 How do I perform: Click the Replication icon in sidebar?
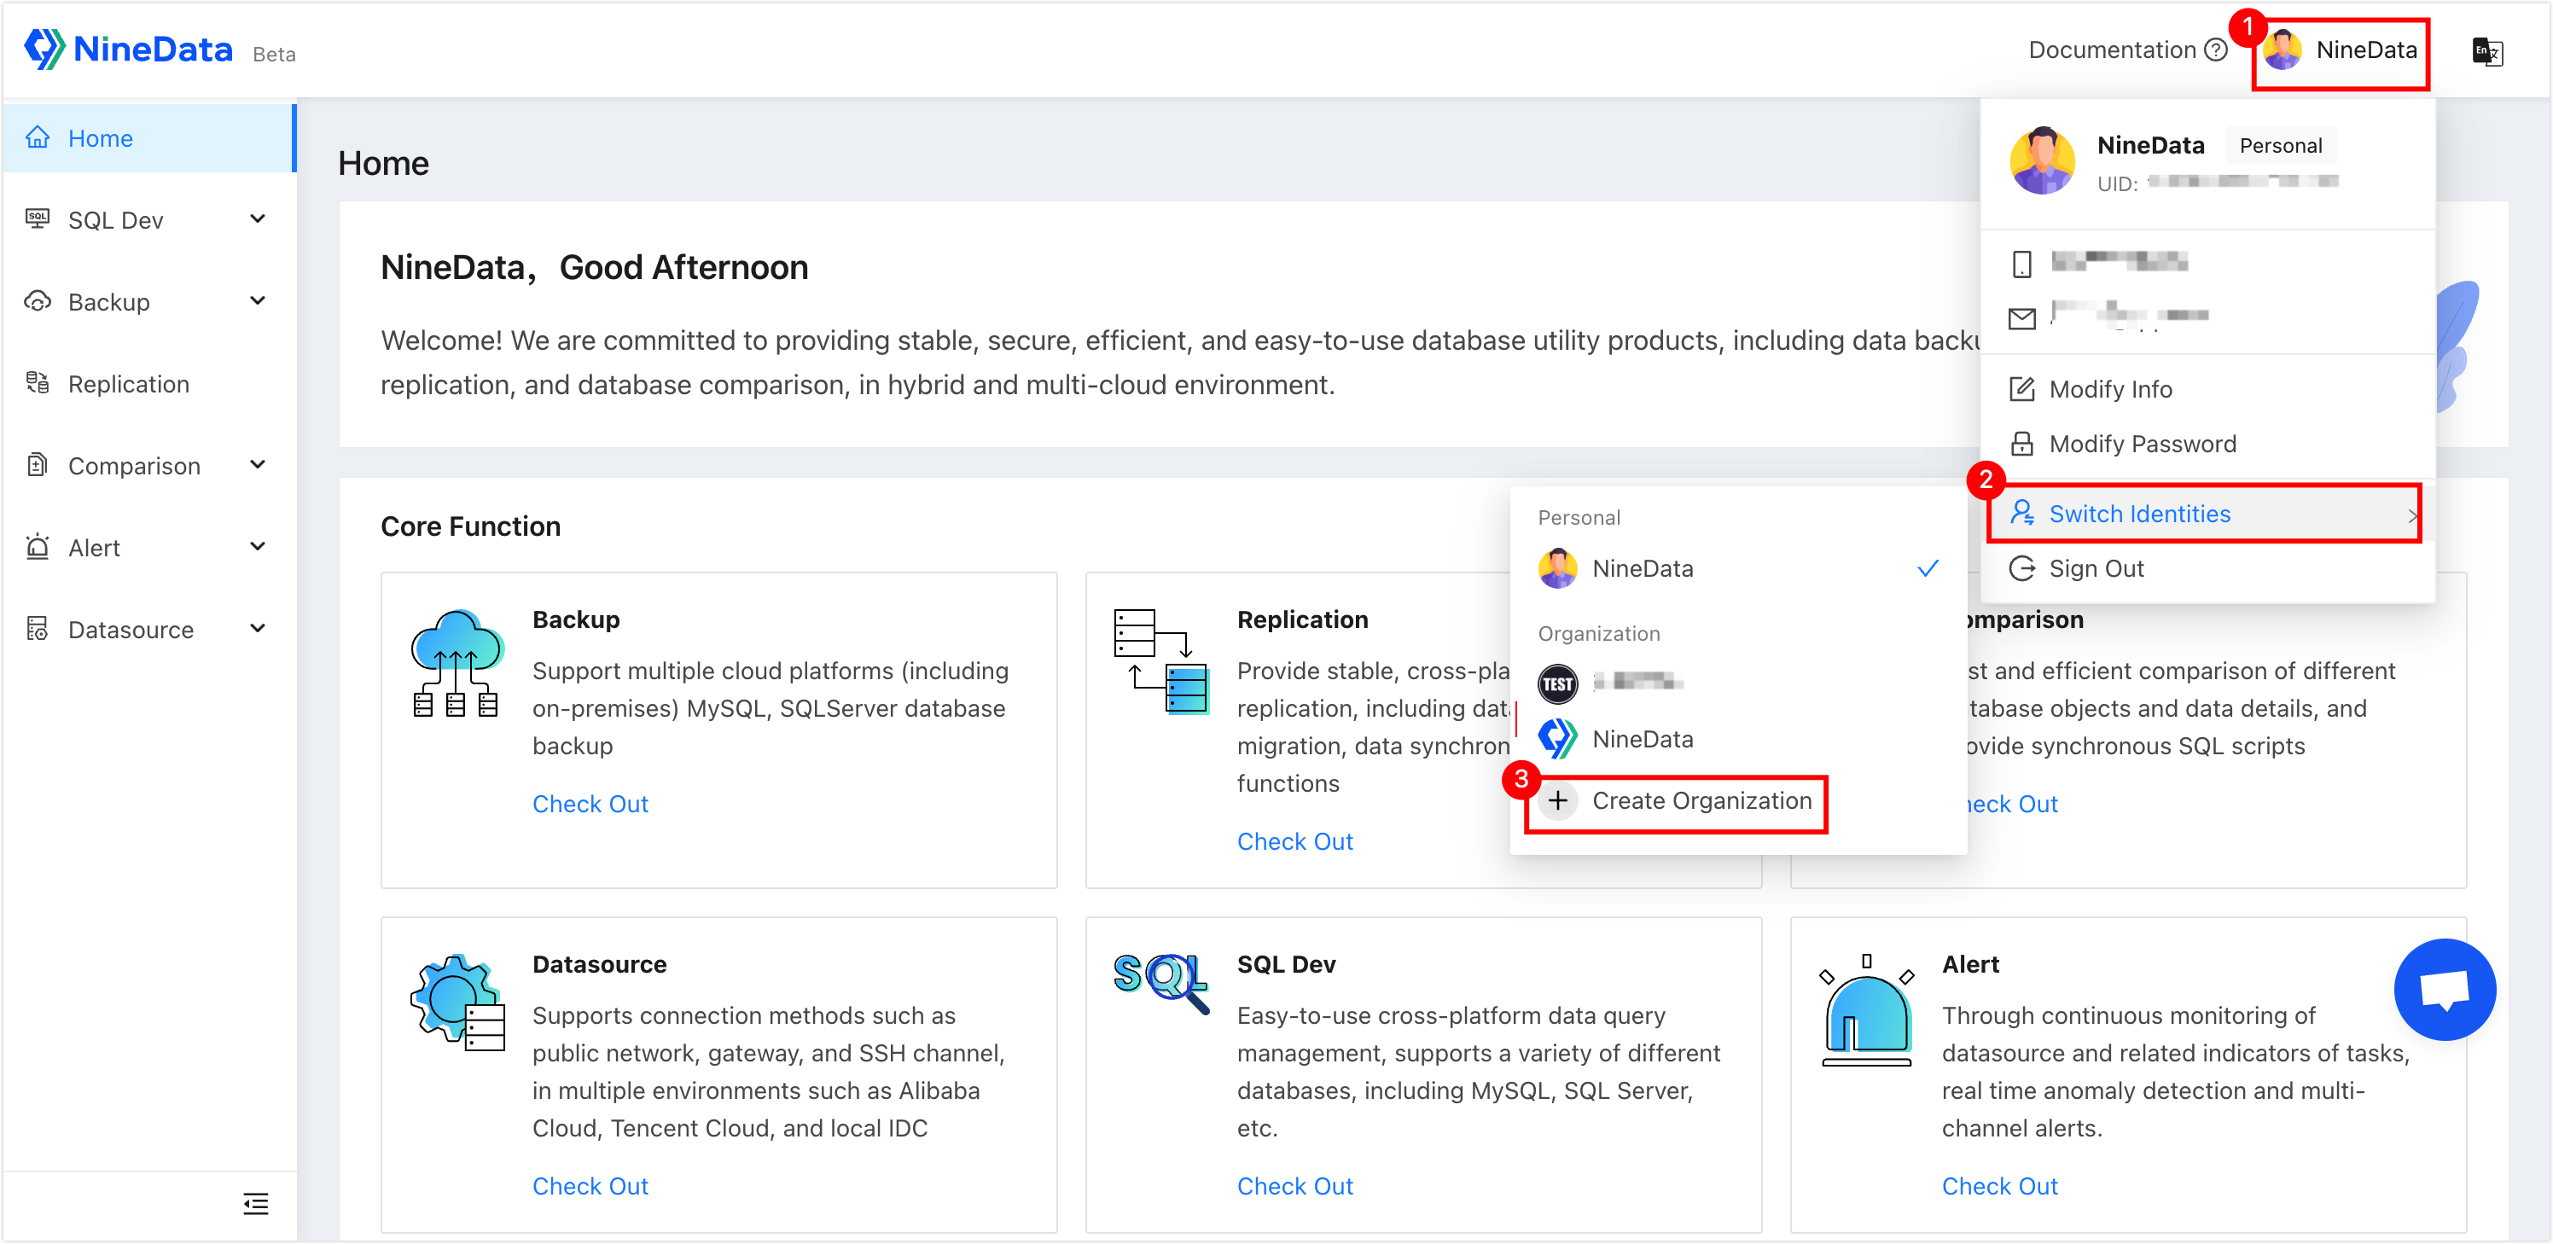(x=38, y=384)
